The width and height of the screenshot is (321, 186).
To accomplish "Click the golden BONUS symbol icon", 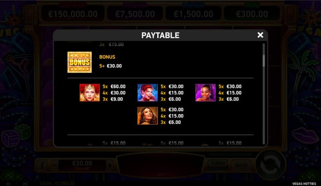I will coord(79,62).
